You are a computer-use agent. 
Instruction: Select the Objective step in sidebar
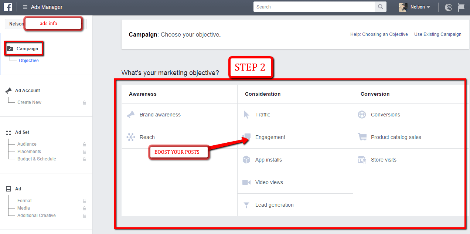[x=29, y=61]
